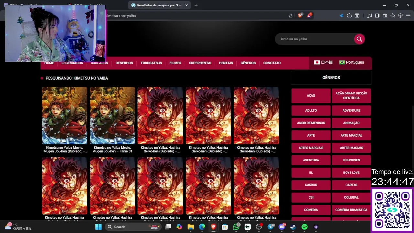Image resolution: width=414 pixels, height=233 pixels.
Task: Select the ARTES MARCIAIS genre button
Action: pos(311,148)
